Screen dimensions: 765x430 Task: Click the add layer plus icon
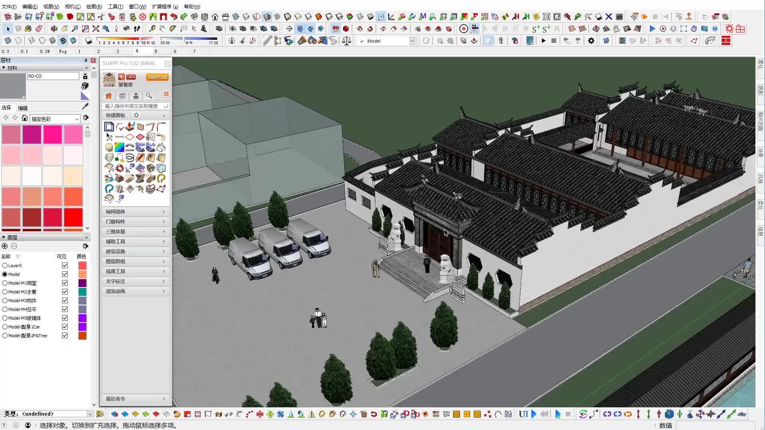point(5,246)
